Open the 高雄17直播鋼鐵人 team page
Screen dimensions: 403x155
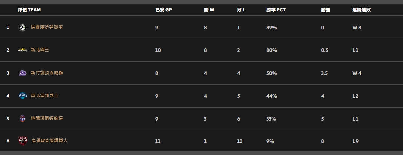pos(49,141)
